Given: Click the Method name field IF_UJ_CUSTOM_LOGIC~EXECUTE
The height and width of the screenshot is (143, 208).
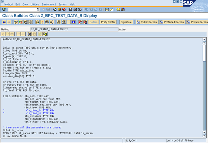Looking at the screenshot, I should (75, 30).
